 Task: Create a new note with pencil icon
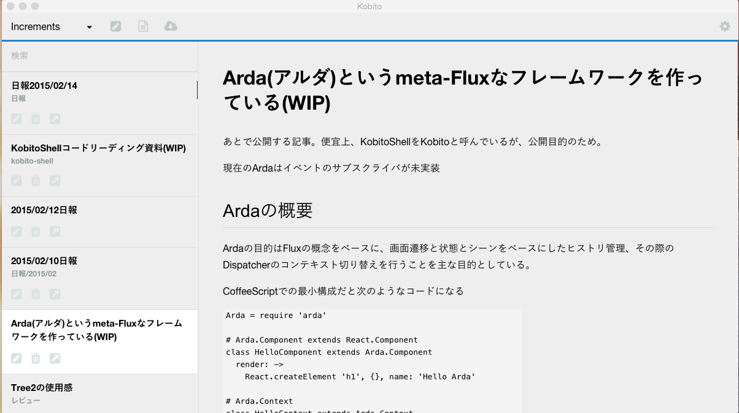[x=115, y=26]
